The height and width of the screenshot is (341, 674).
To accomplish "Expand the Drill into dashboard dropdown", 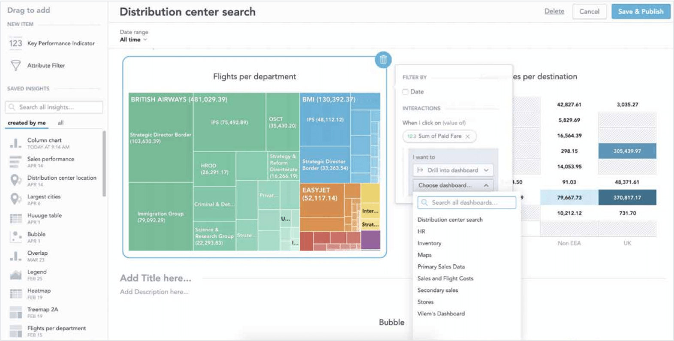I will tap(453, 170).
